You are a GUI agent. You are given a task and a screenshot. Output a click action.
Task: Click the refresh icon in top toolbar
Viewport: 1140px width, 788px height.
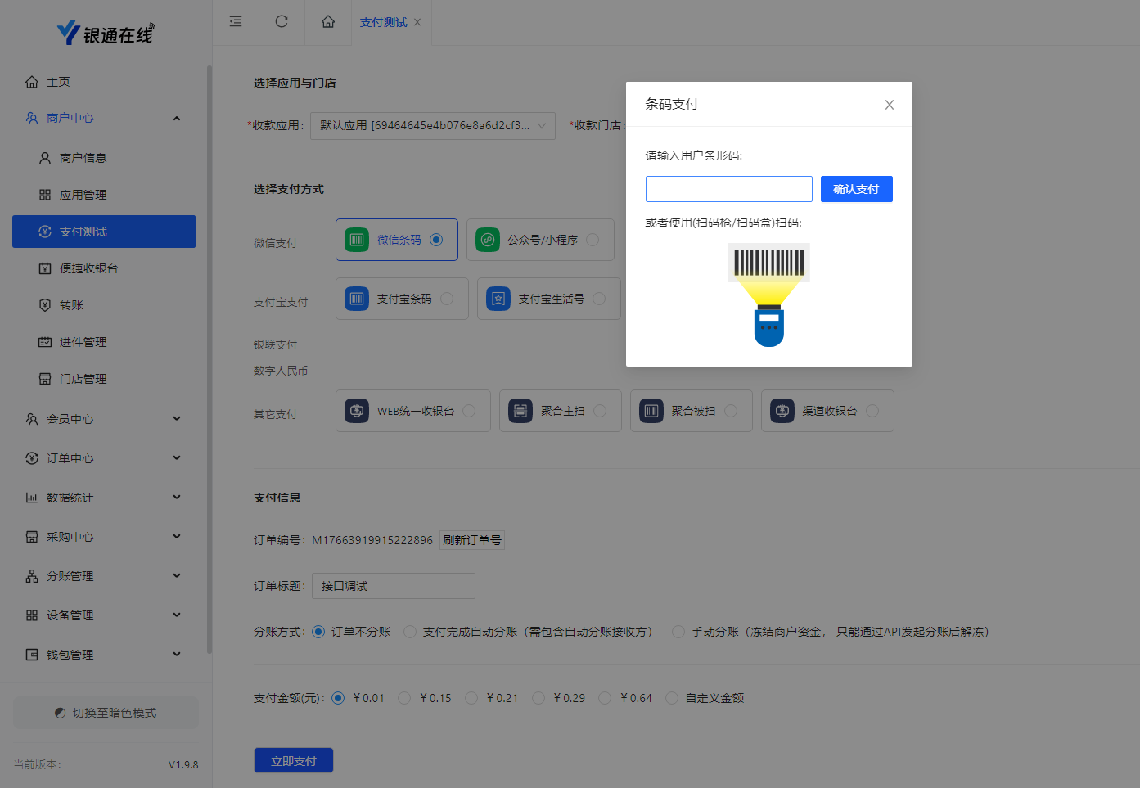coord(282,22)
